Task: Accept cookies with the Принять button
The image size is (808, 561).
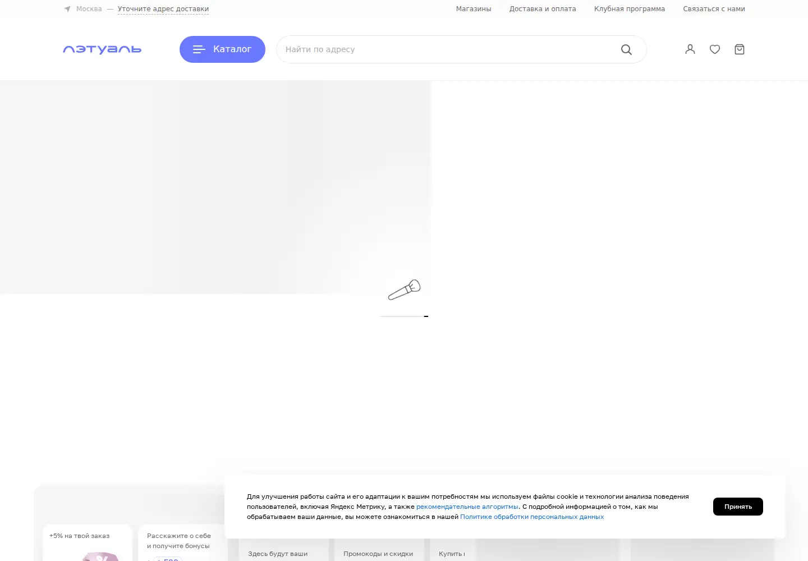Action: (738, 507)
